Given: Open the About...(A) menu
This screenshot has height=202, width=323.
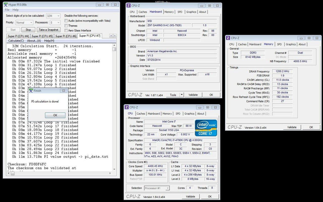Looking at the screenshot, I should pyautogui.click(x=34, y=41).
